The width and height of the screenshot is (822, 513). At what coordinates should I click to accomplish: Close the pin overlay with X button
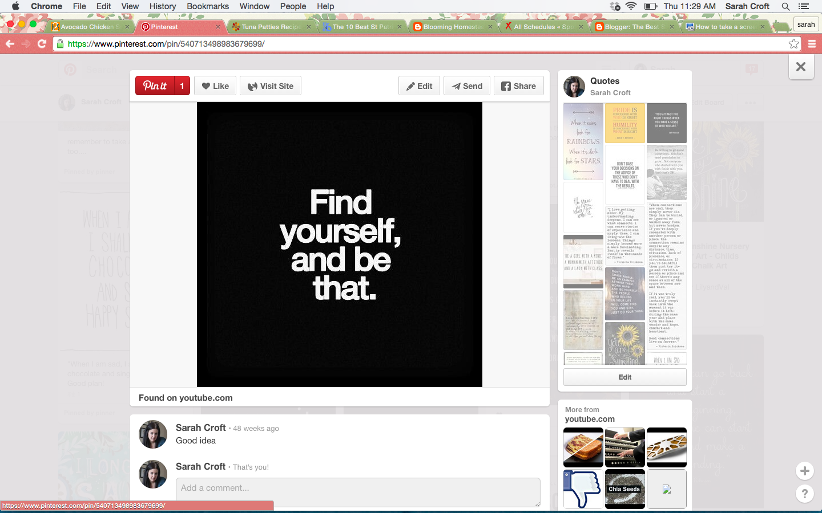801,67
